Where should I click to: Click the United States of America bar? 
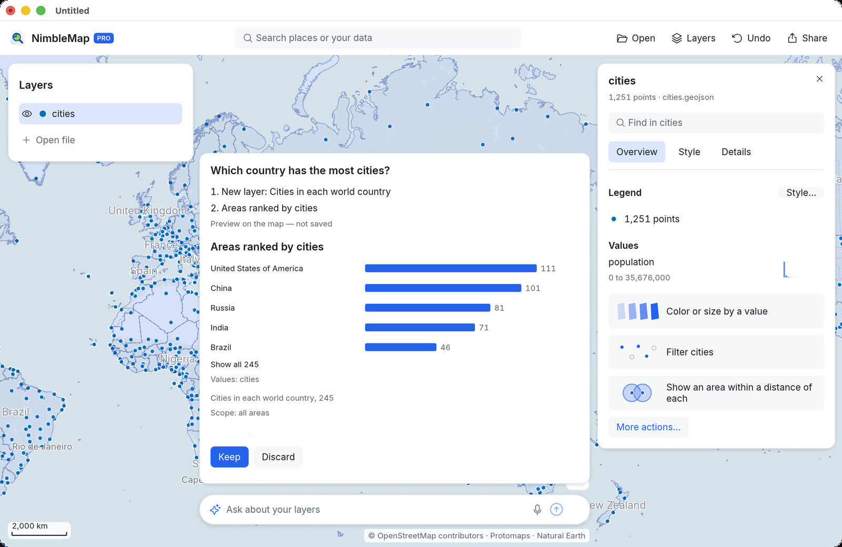point(450,268)
